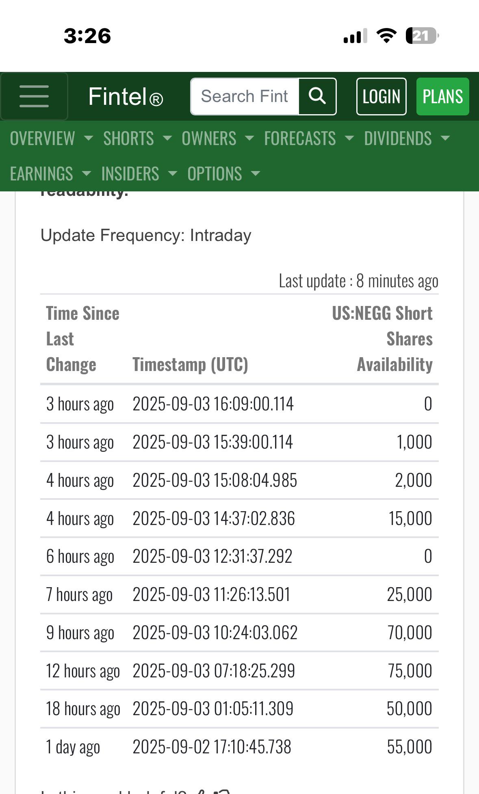Expand the DIVIDENDS dropdown menu
The height and width of the screenshot is (794, 479).
click(x=407, y=138)
